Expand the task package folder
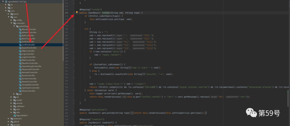The image size is (290, 126). (12, 109)
